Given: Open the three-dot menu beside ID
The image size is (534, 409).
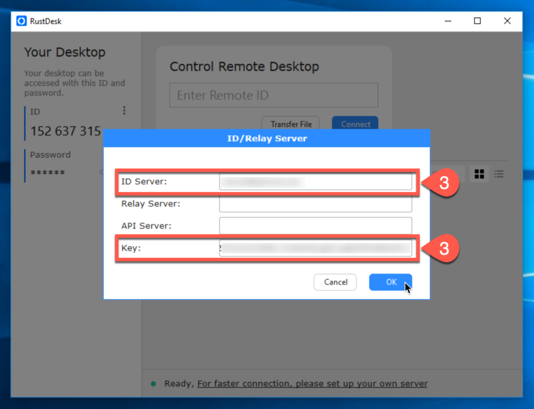Looking at the screenshot, I should click(x=124, y=110).
